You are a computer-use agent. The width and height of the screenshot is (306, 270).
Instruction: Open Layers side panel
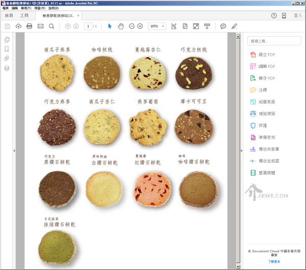point(7,68)
